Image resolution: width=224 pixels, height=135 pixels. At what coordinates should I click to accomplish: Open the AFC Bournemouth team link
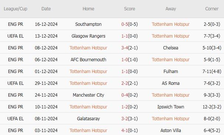[88, 60]
